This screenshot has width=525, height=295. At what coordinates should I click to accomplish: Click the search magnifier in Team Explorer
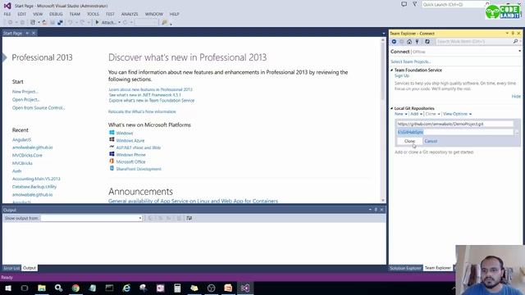tap(515, 42)
